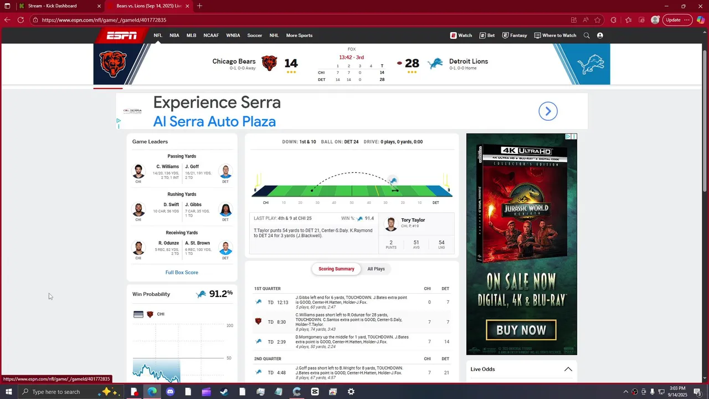
Task: Open the read aloud icon in address bar
Action: [x=585, y=20]
